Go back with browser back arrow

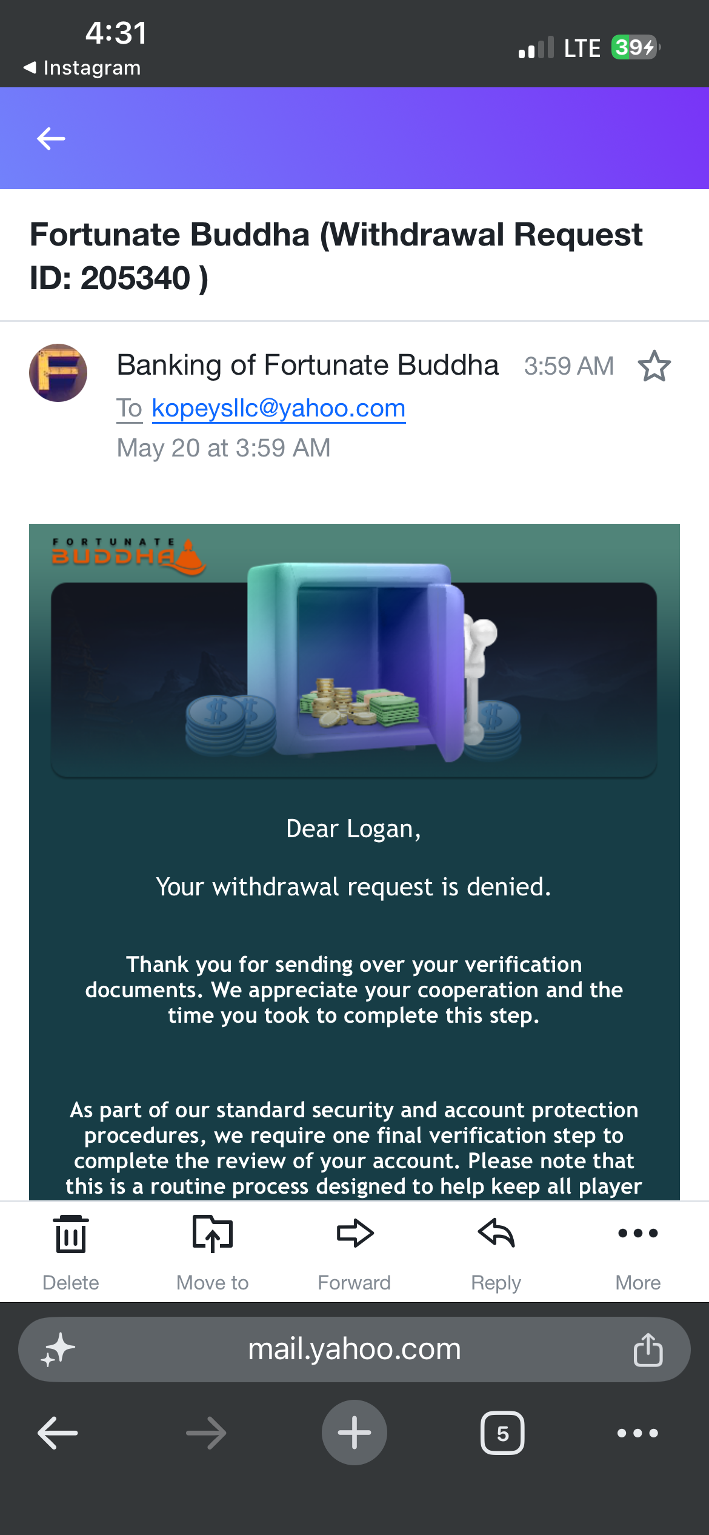pos(58,1433)
